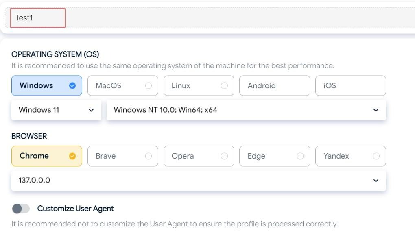Expand the Windows NT 10.0 platform dropdown

click(246, 110)
